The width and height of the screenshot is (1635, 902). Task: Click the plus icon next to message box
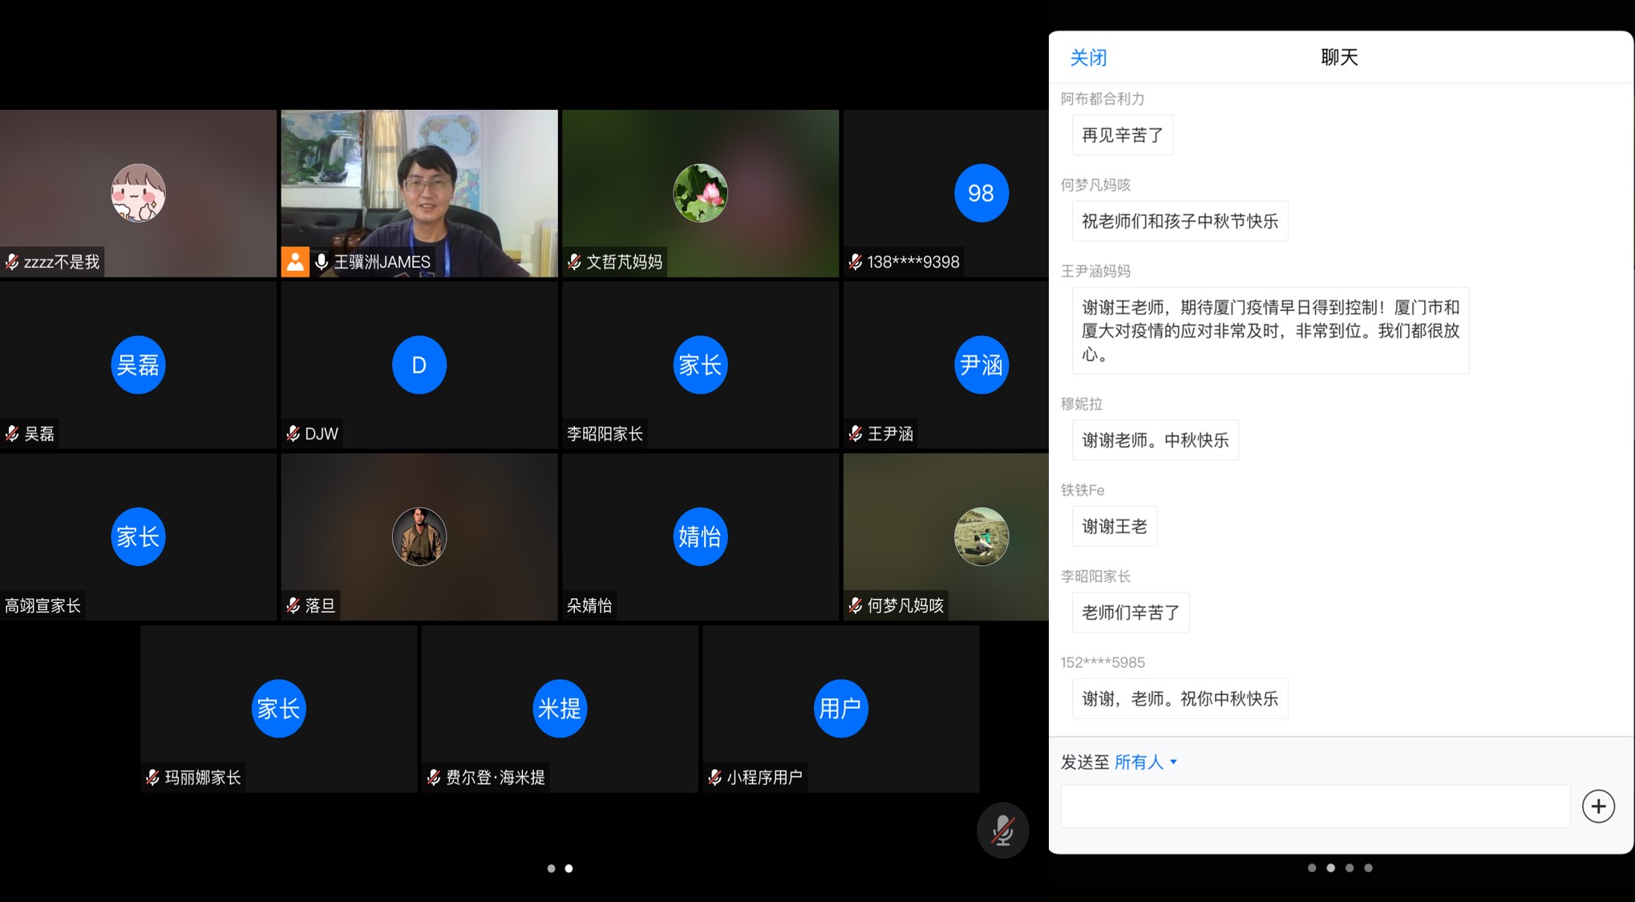tap(1597, 806)
